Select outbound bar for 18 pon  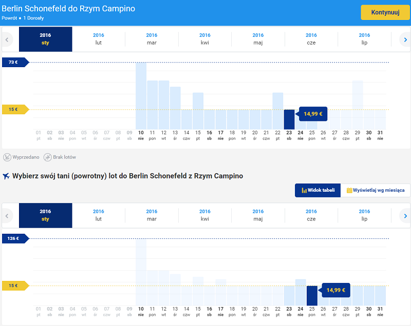232,119
